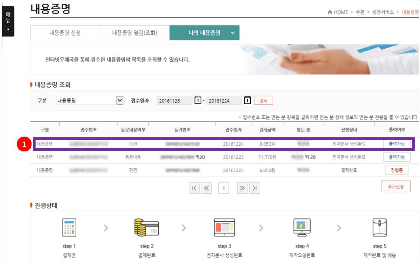Image resolution: width=420 pixels, height=262 pixels.
Task: Go to previous page double-arrow
Action: pyautogui.click(x=206, y=188)
